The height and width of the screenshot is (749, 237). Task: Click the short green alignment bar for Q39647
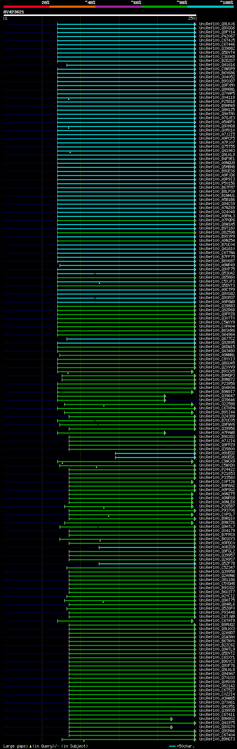pyautogui.click(x=112, y=396)
